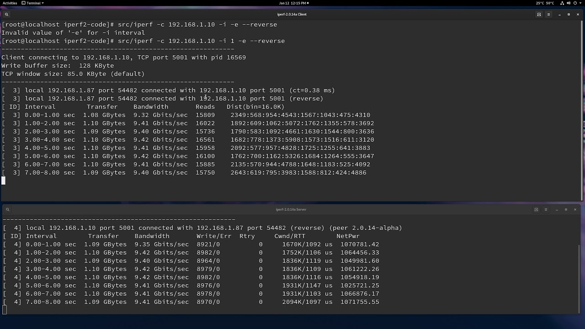Image resolution: width=585 pixels, height=329 pixels.
Task: Click the 'iperf-2.0.14a Server' window title
Action: point(291,209)
